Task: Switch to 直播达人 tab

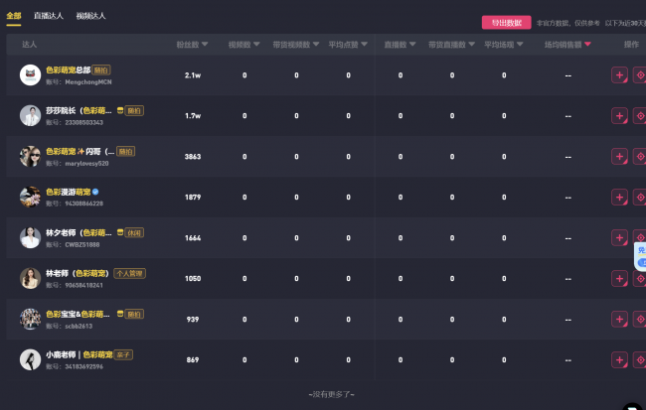Action: [x=49, y=16]
